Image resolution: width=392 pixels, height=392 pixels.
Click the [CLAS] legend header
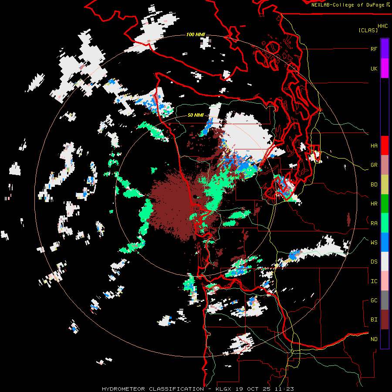click(x=368, y=30)
